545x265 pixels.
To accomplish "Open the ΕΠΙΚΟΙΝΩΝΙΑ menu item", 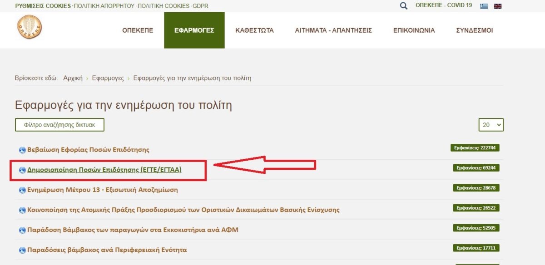I will pyautogui.click(x=414, y=30).
